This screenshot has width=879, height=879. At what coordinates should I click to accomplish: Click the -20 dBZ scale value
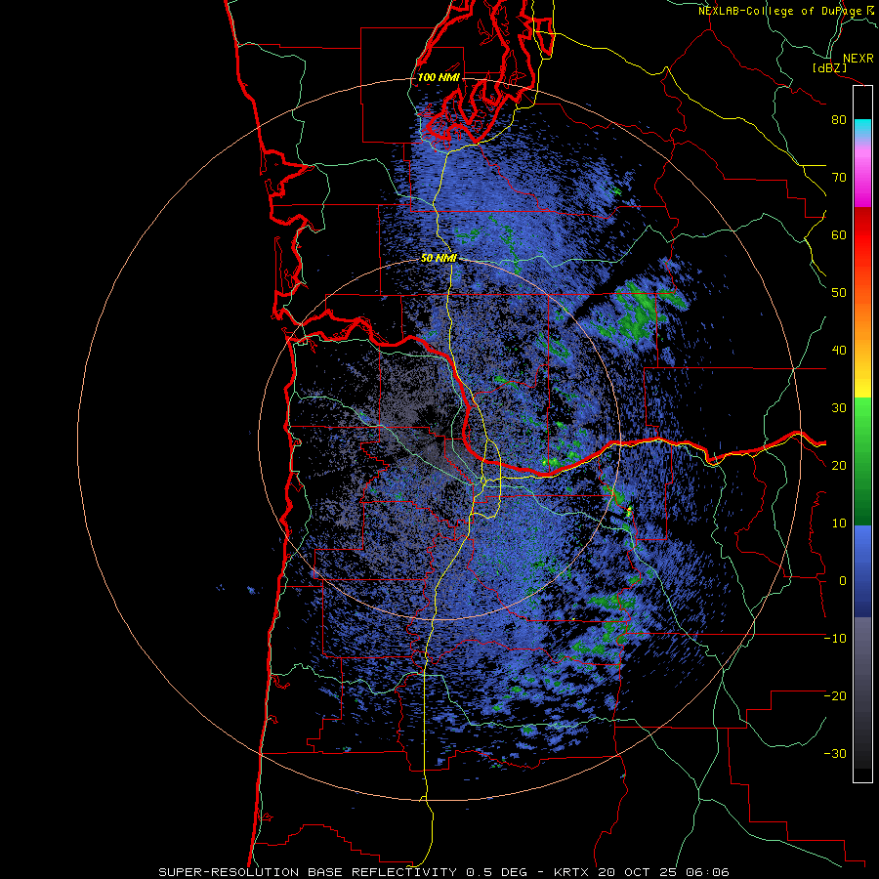tap(835, 696)
